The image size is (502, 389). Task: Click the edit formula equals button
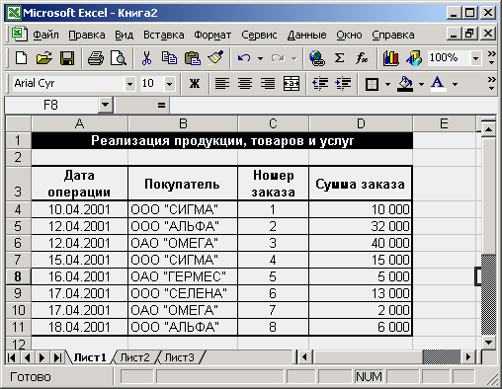[x=161, y=106]
